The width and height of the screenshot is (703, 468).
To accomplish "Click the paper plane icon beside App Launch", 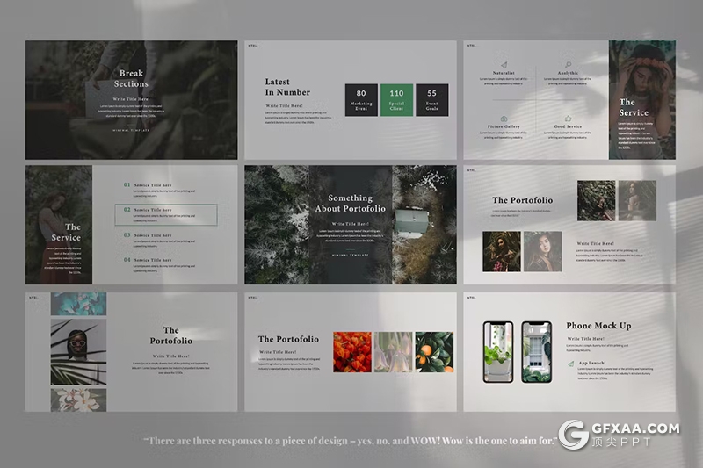I will coord(570,362).
